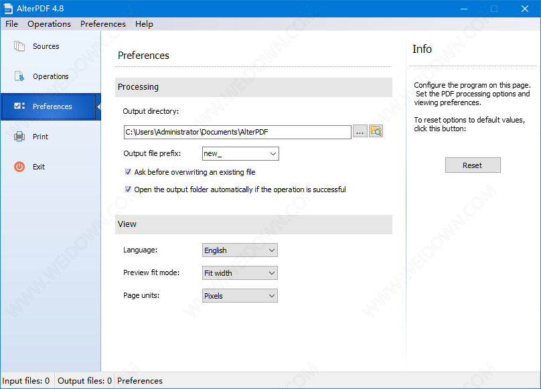
Task: Click the Print printer icon in sidebar
Action: [x=19, y=137]
